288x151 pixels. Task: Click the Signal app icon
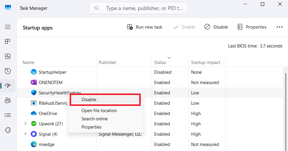[34, 134]
